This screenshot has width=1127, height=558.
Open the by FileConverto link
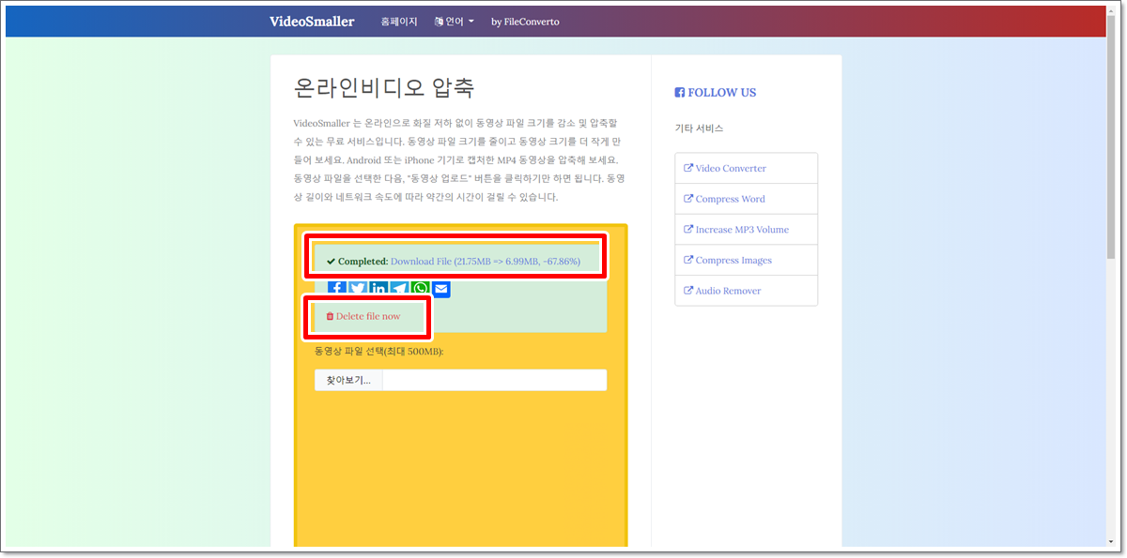click(525, 22)
